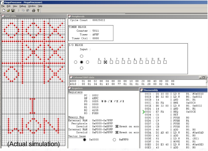Click the External RAM data window icon

pos(71,77)
